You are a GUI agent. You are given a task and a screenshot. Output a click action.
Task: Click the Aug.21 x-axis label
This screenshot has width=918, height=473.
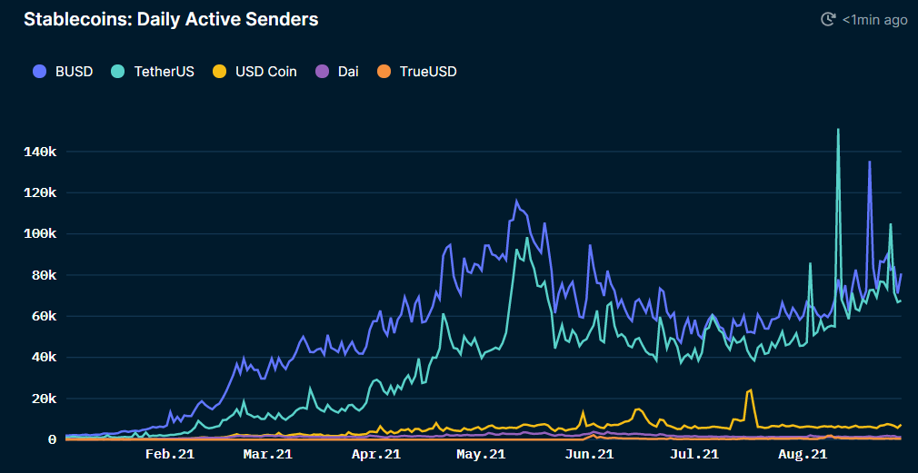tap(802, 454)
